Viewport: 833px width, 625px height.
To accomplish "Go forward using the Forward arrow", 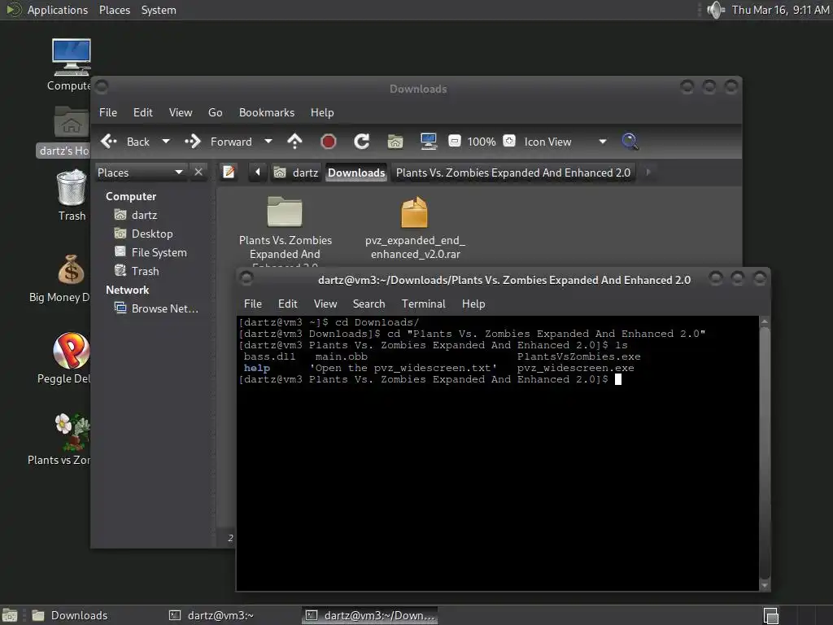I will pos(218,142).
